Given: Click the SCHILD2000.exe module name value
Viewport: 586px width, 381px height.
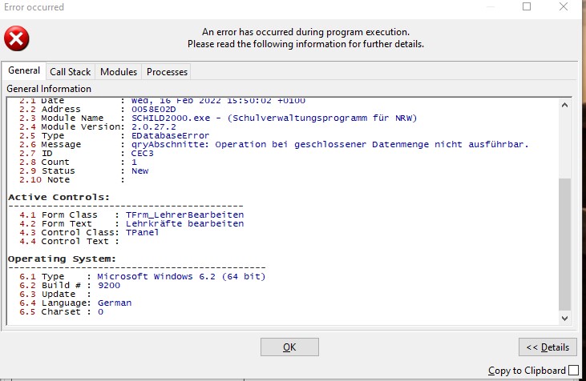Looking at the screenshot, I should click(274, 118).
